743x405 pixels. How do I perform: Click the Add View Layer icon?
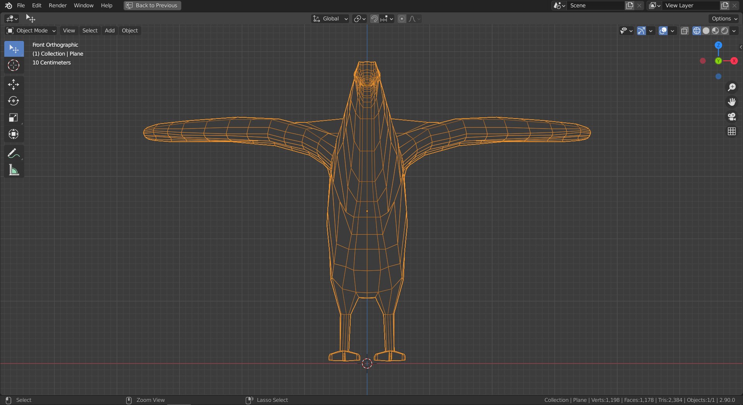(725, 5)
